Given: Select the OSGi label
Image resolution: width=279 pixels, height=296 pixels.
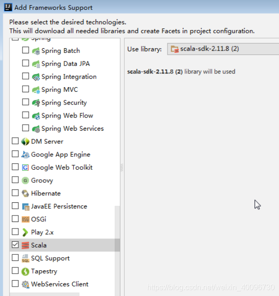Looking at the screenshot, I should 39,219.
